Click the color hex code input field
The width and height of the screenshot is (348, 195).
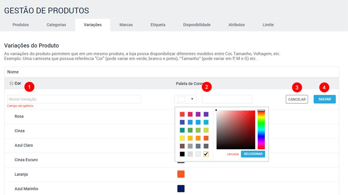click(227, 99)
